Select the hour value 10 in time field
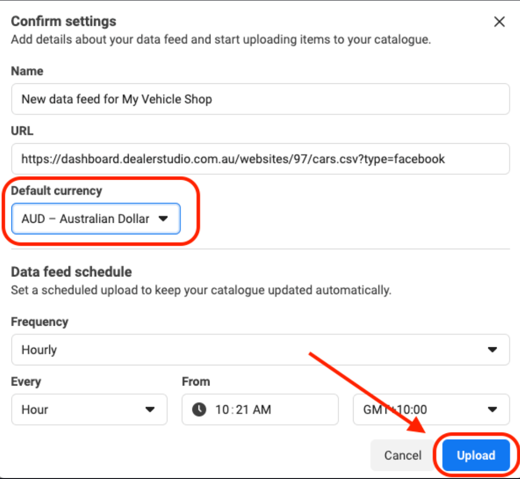Screen dimensions: 520x479 (x=222, y=410)
